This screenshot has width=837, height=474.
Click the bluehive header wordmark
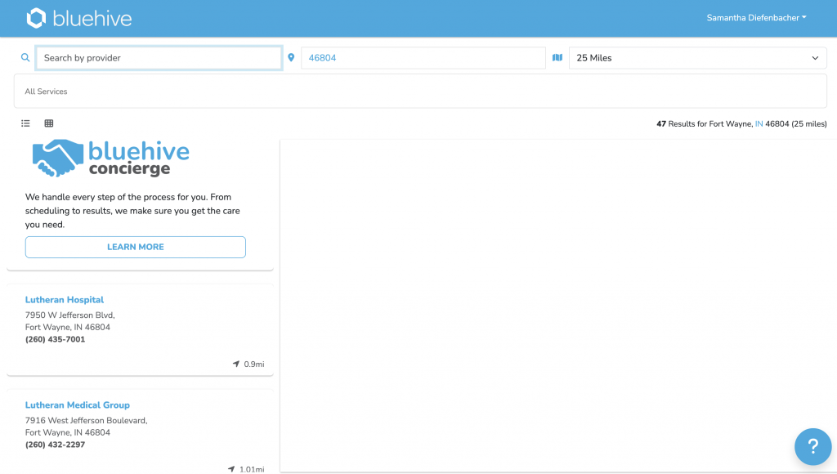pyautogui.click(x=92, y=19)
